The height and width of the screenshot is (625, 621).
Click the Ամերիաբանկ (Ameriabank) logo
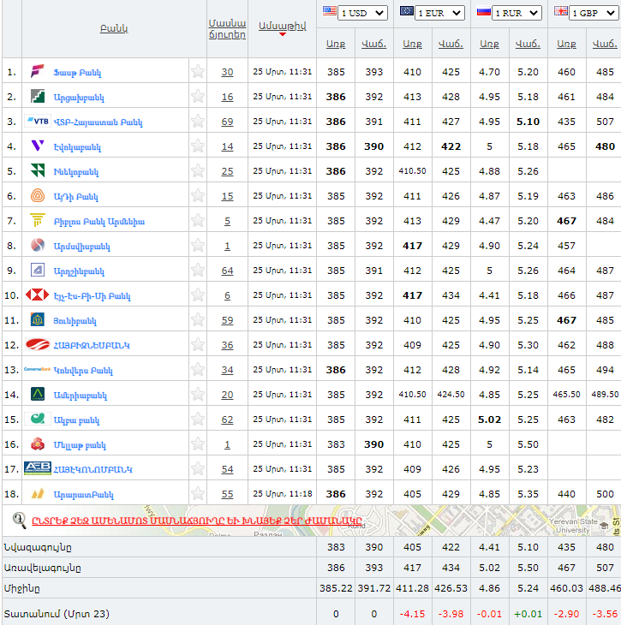tap(38, 394)
